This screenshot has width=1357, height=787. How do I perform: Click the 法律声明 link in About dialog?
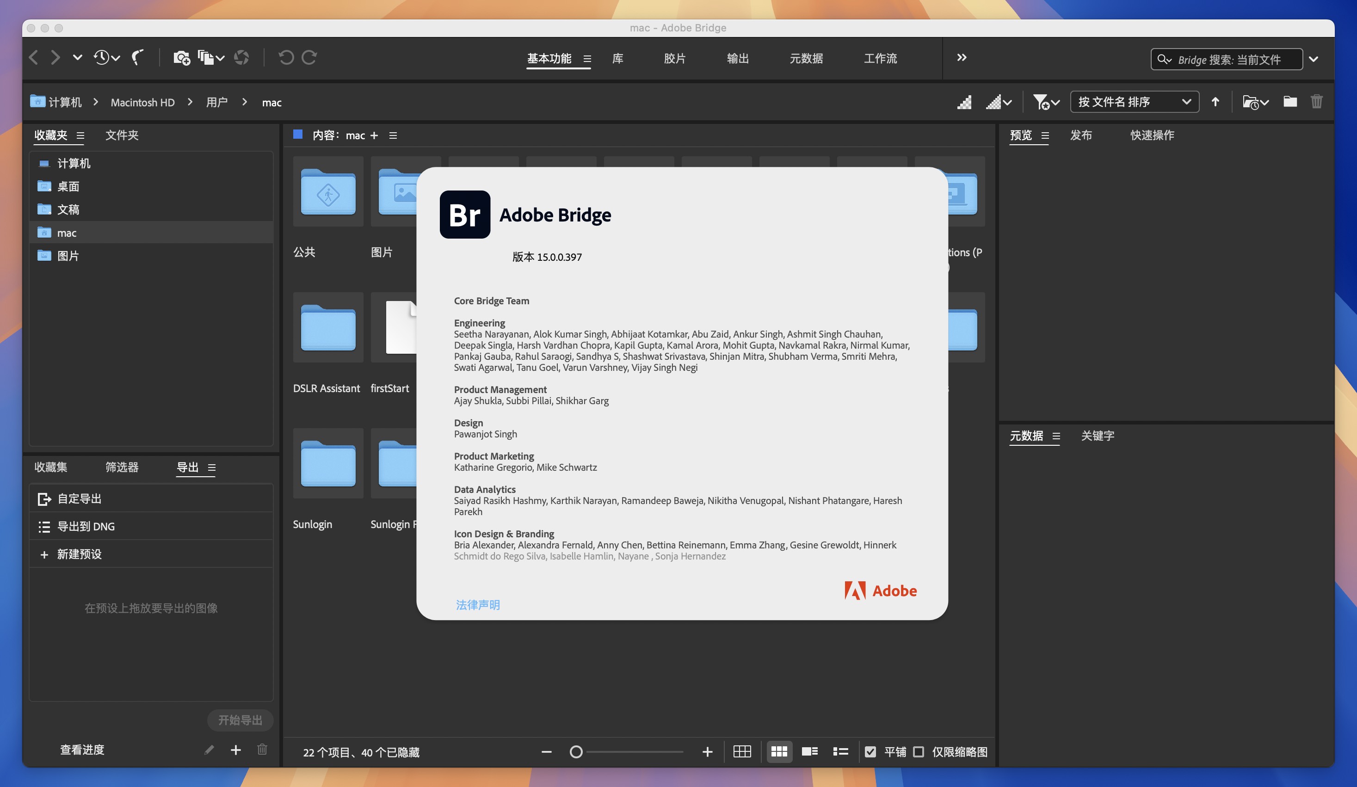(478, 604)
